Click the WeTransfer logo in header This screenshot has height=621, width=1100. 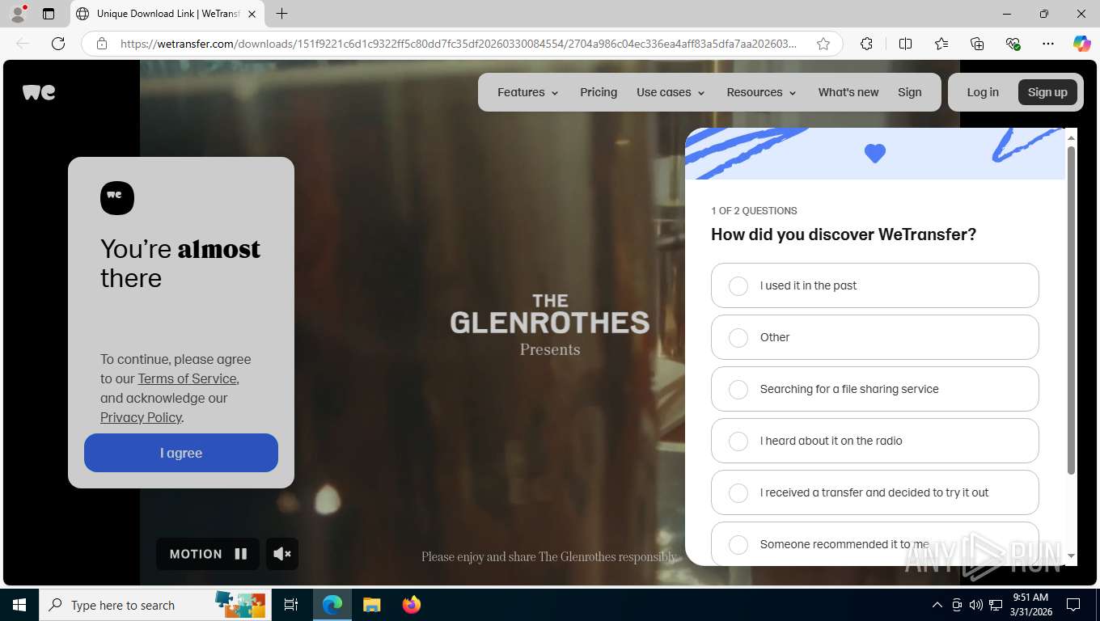[39, 92]
